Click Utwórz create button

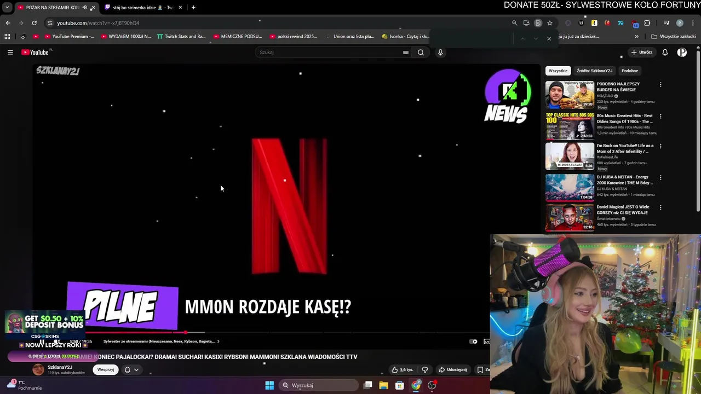641,53
